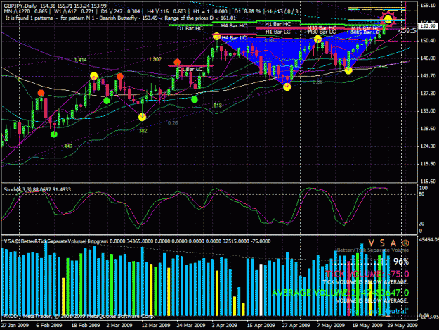Screen dimensions: 439x330
Task: Select the red 'TICK VOLUME: -75.0' text
Action: pyautogui.click(x=367, y=274)
